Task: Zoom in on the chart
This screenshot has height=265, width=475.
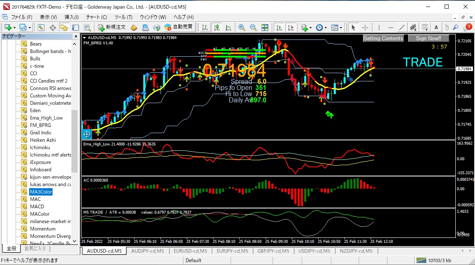Action: click(241, 28)
